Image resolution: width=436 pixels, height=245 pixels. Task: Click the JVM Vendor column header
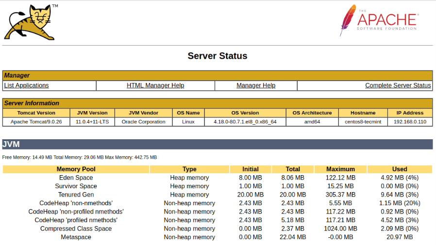(x=144, y=113)
